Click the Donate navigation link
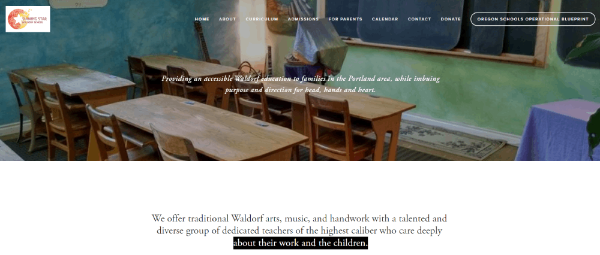The width and height of the screenshot is (600, 255). coord(451,19)
